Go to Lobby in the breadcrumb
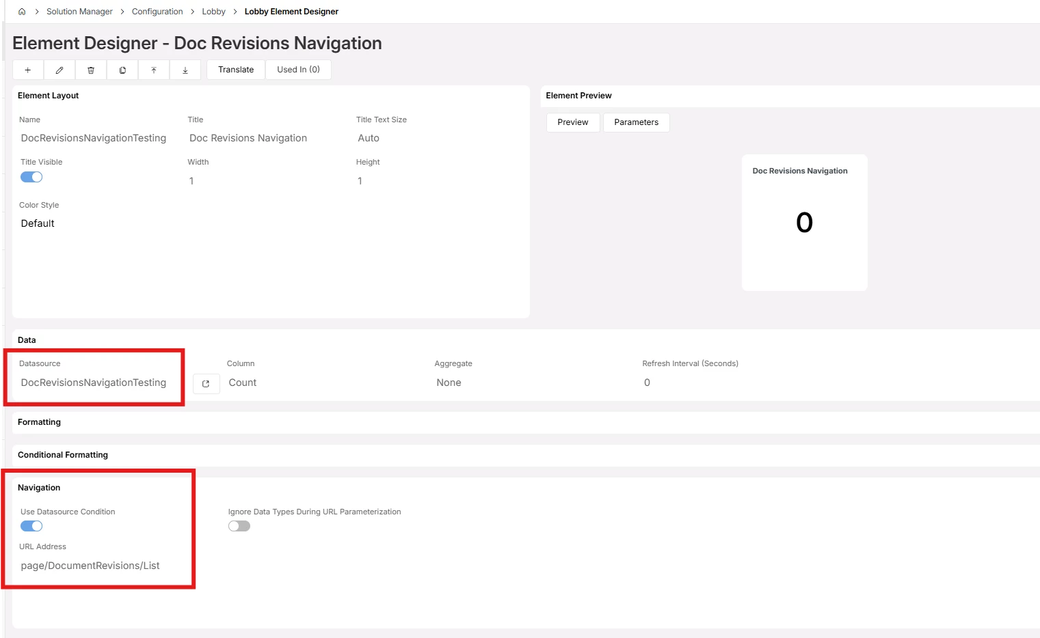Viewport: 1040px width, 638px height. pyautogui.click(x=214, y=12)
